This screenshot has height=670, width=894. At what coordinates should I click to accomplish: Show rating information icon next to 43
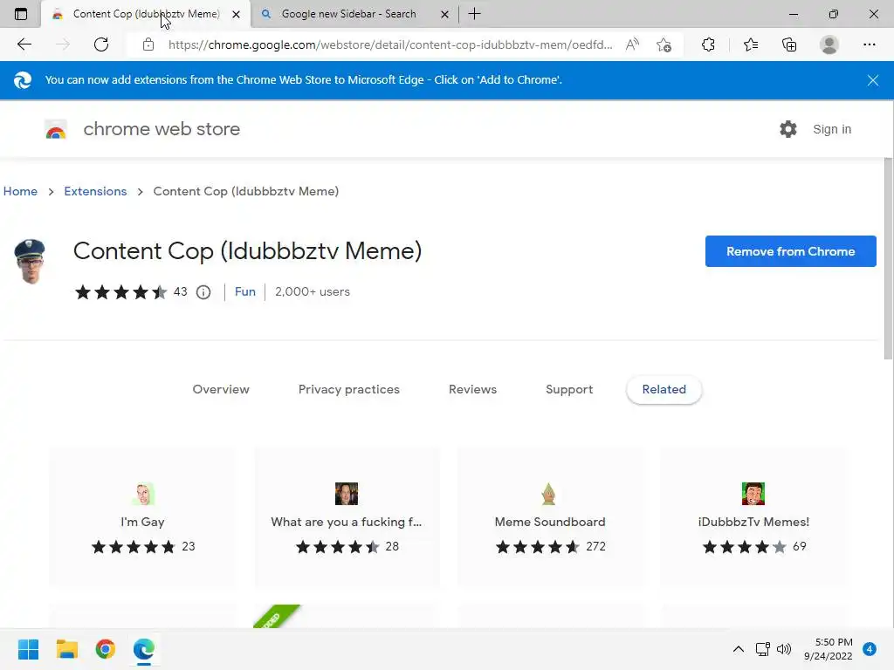pos(203,292)
